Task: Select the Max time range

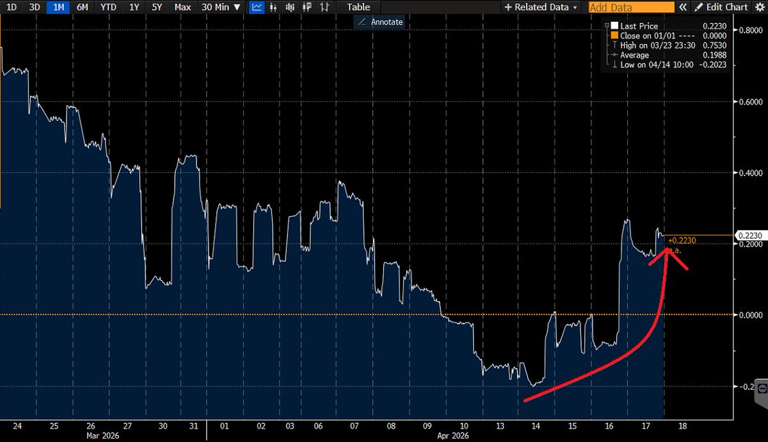Action: pyautogui.click(x=182, y=7)
